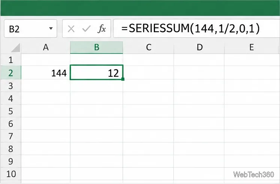Open the Name Box dropdown arrow

[x=51, y=28]
